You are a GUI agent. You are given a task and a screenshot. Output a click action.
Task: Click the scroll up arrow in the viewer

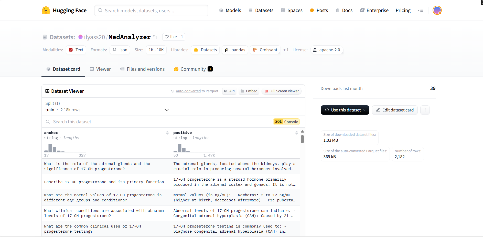(302, 131)
